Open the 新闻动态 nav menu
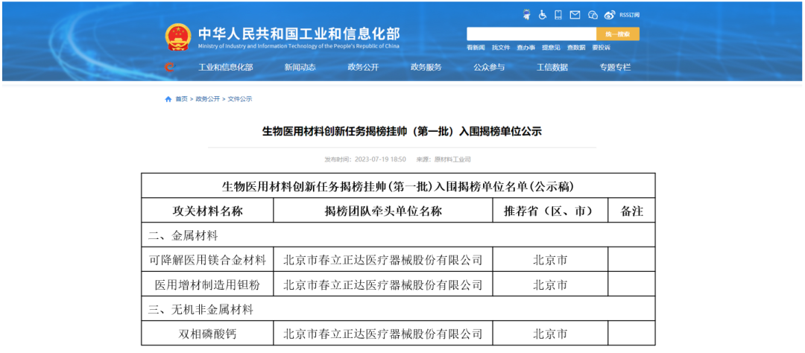This screenshot has height=353, width=805. point(300,67)
